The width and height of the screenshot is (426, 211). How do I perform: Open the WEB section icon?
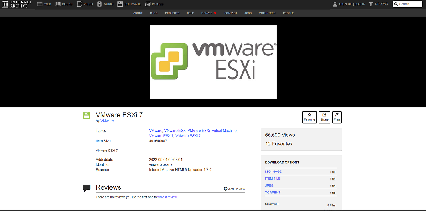click(39, 4)
